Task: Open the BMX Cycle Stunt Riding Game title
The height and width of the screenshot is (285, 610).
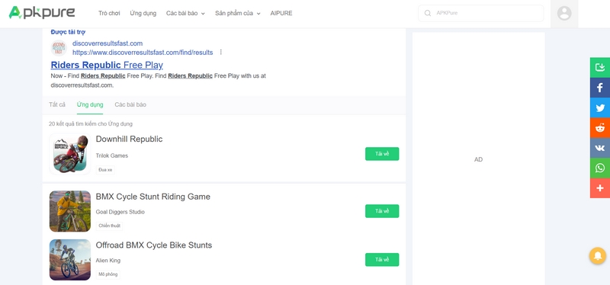Action: pos(153,197)
